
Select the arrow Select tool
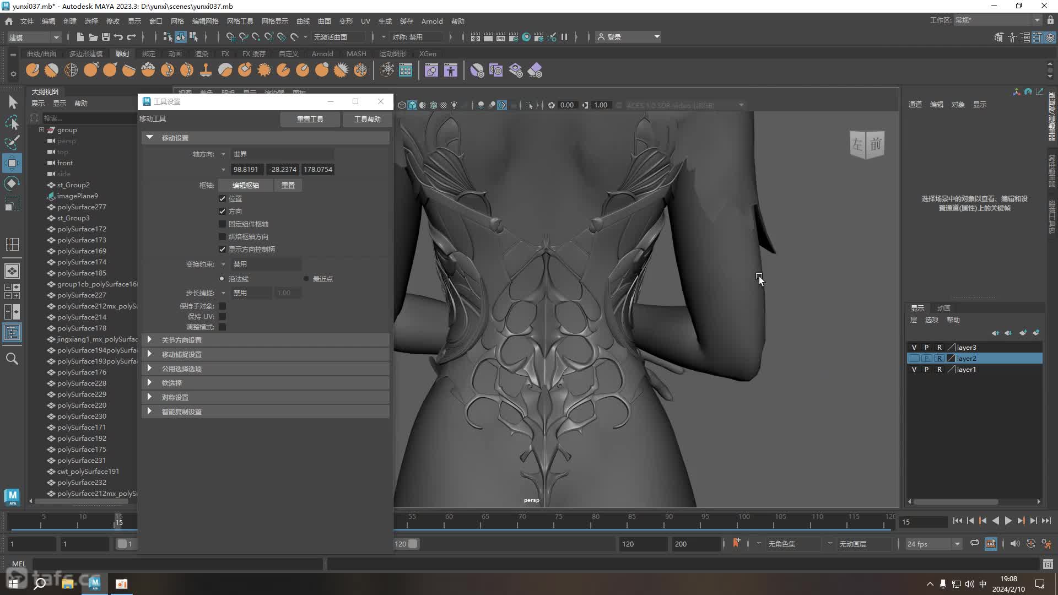[x=12, y=102]
